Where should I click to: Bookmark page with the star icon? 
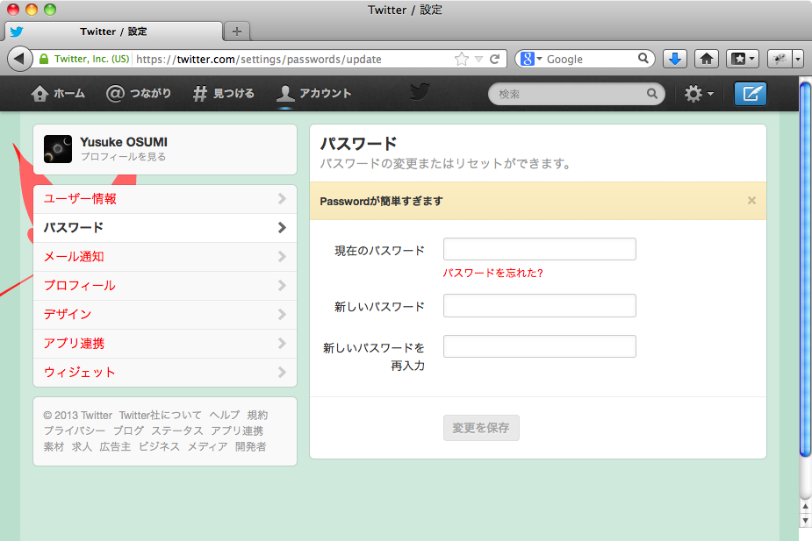coord(461,59)
